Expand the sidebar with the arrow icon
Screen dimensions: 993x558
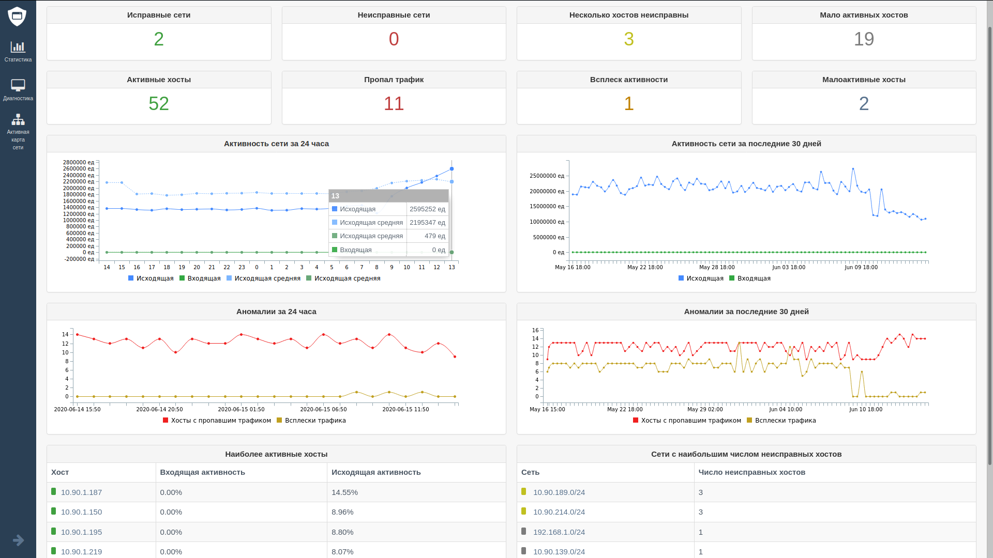(19, 540)
